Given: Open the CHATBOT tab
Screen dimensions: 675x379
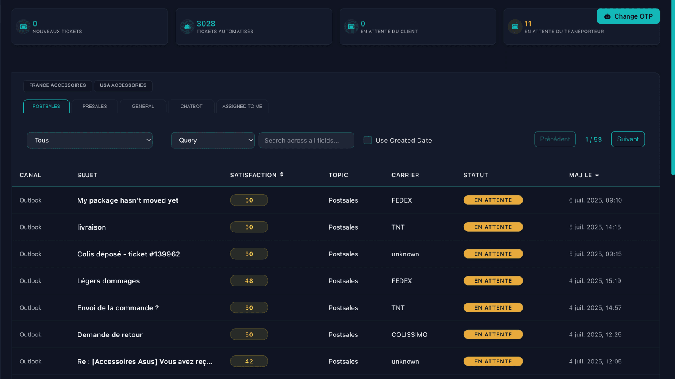Looking at the screenshot, I should (x=191, y=106).
